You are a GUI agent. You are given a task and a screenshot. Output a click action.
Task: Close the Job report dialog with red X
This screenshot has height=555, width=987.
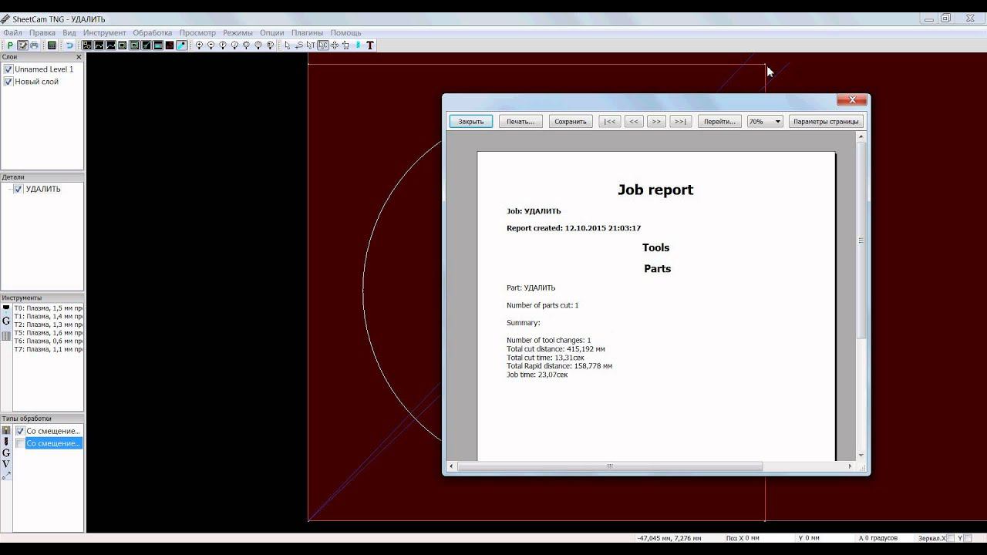[852, 99]
